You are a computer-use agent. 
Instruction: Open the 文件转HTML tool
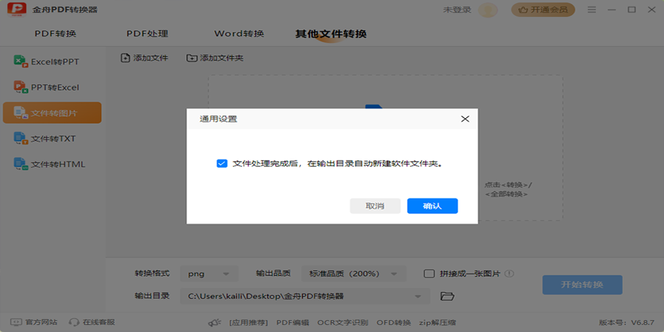53,164
